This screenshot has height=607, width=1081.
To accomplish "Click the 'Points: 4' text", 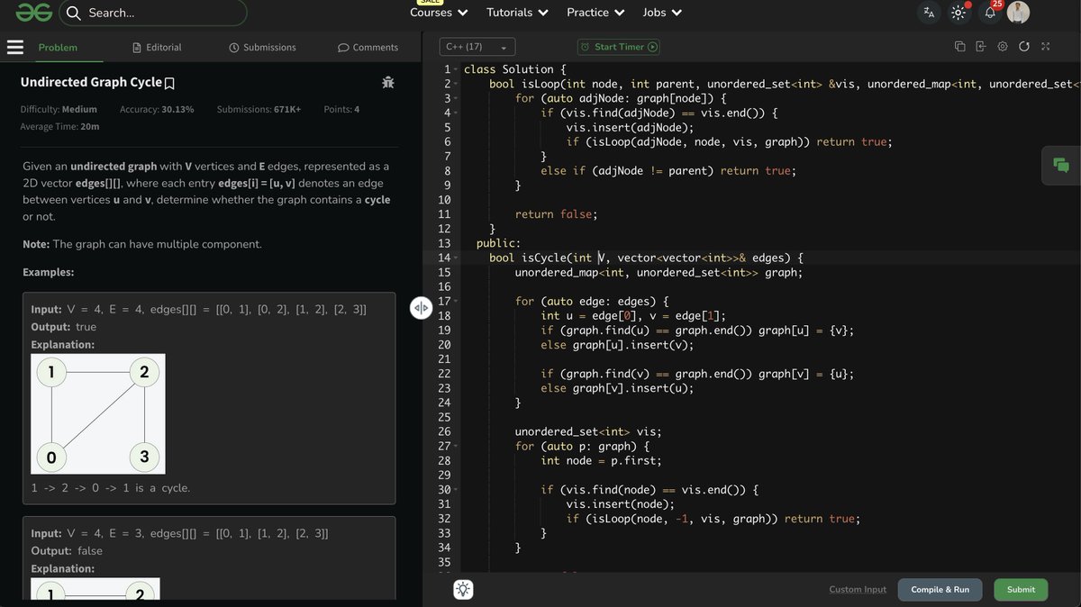I will point(341,109).
